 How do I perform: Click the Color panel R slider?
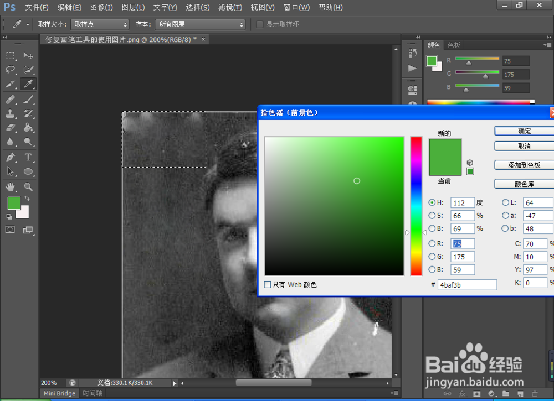[x=478, y=59]
